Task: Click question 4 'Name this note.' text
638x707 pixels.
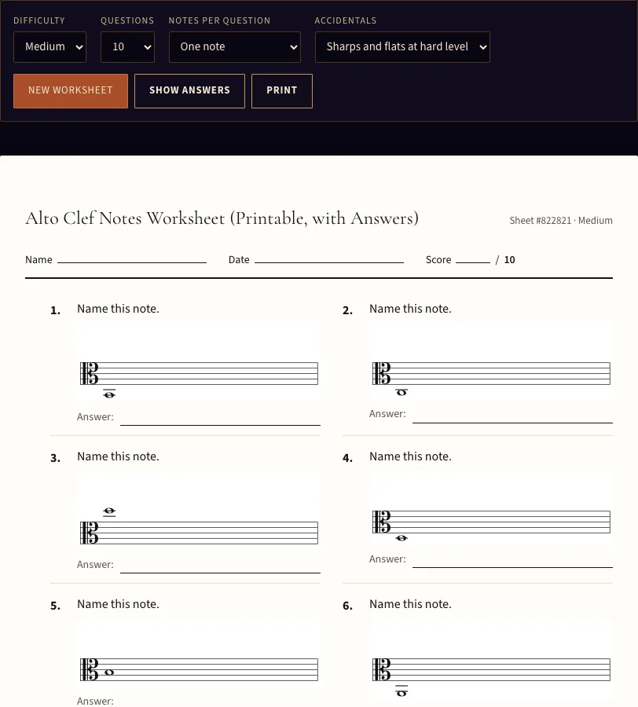Action: [410, 456]
